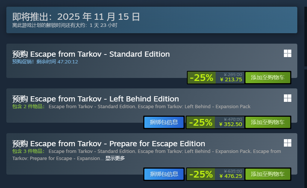Click Windows icon on Standard Edition row
This screenshot has height=188, width=307.
tap(287, 53)
